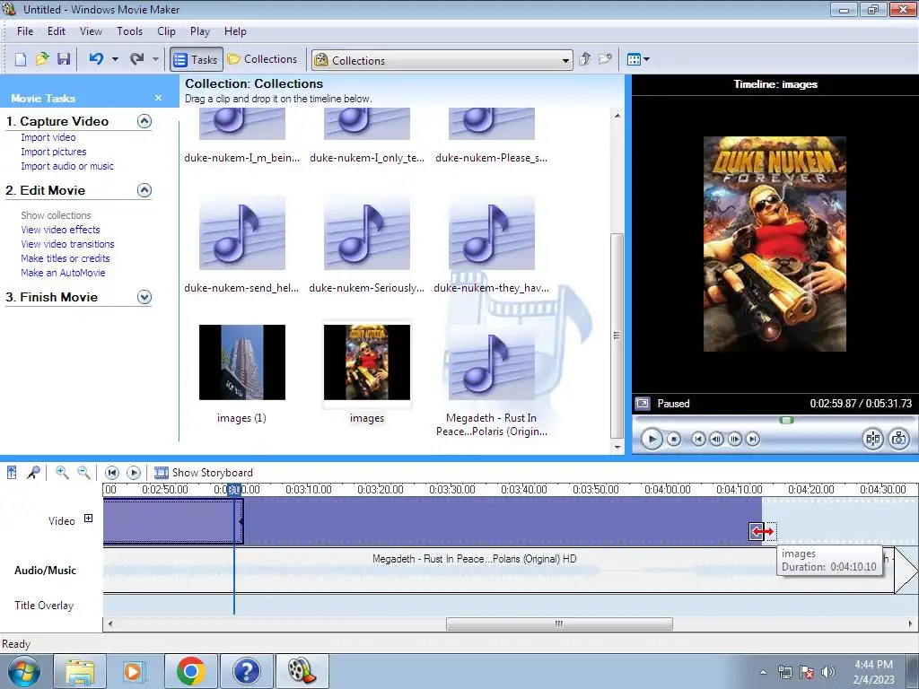The width and height of the screenshot is (919, 689).
Task: Zoom out on the timeline
Action: pyautogui.click(x=83, y=472)
